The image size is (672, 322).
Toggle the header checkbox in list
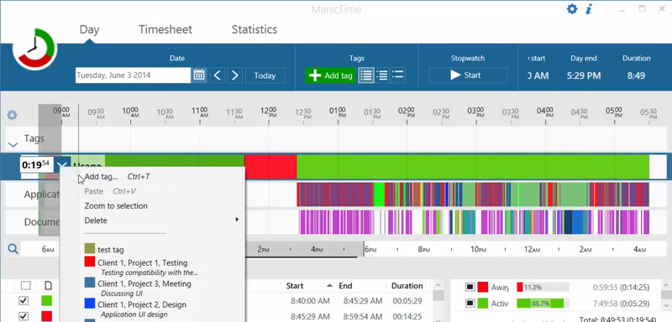(26, 286)
